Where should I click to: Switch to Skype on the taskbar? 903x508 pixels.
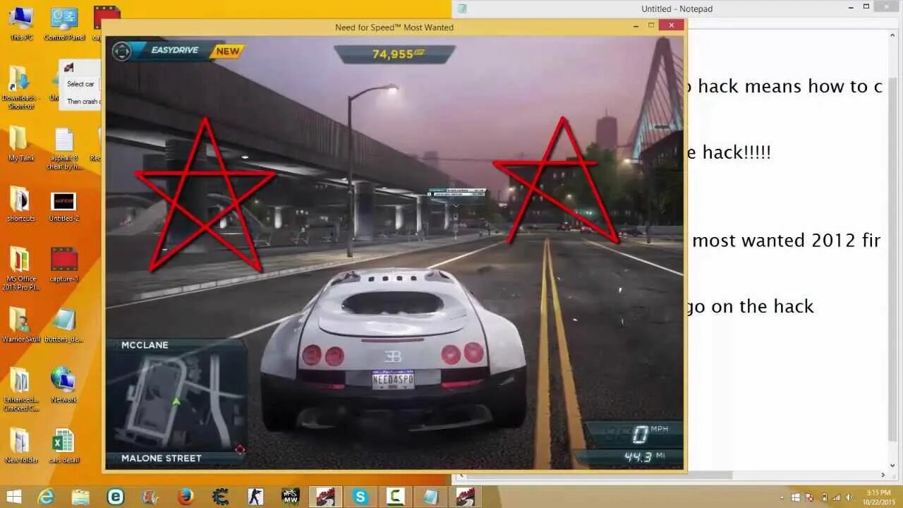360,497
